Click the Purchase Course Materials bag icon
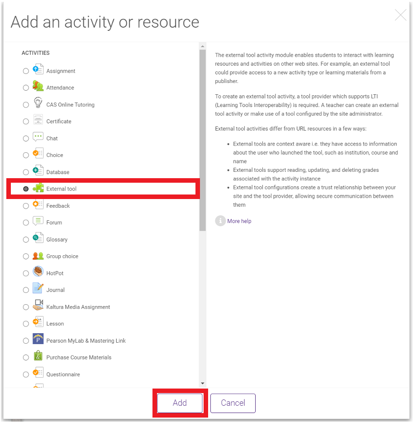 (x=38, y=355)
